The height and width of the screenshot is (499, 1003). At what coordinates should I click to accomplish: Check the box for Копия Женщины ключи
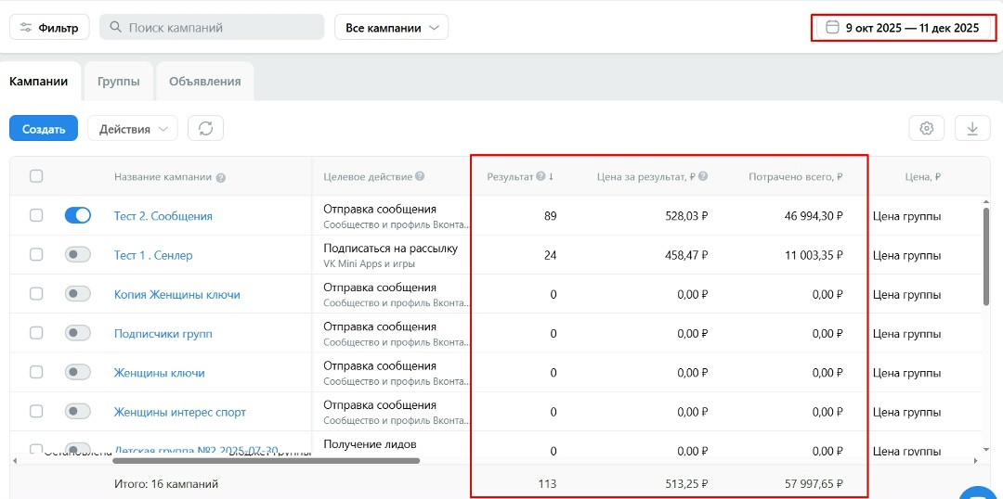coord(36,294)
